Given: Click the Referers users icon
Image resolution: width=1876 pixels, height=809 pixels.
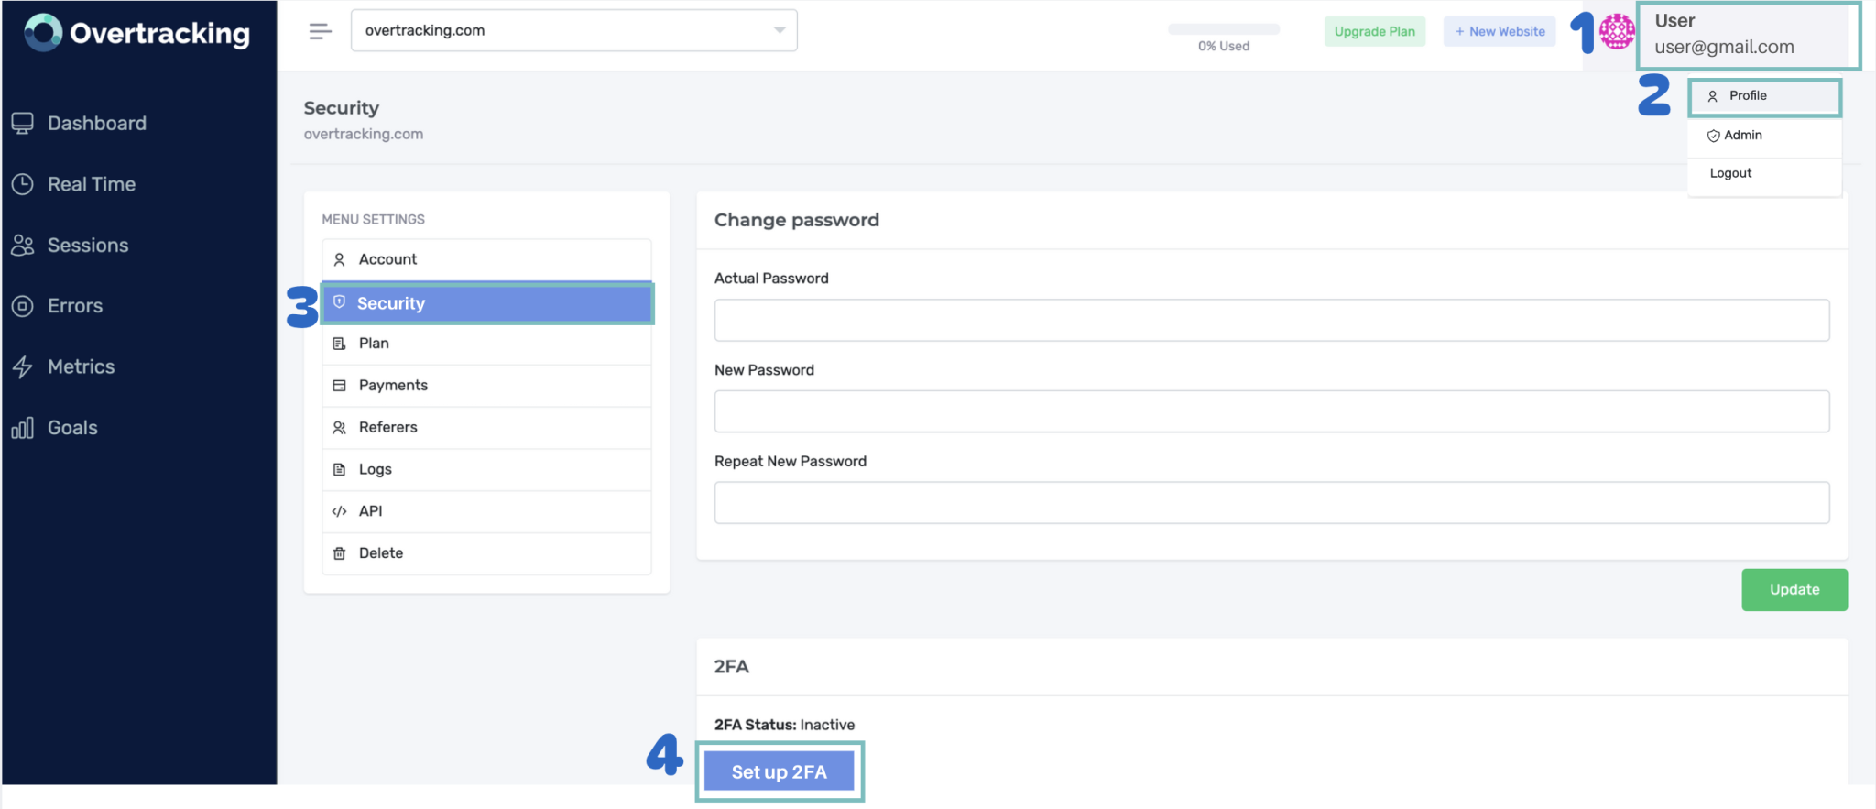Looking at the screenshot, I should coord(339,428).
